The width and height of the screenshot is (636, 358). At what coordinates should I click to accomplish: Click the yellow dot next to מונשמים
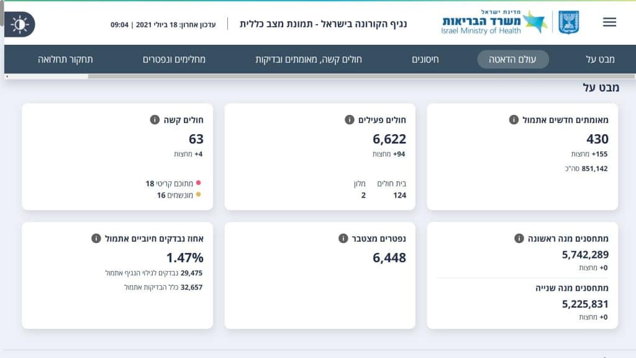(199, 194)
